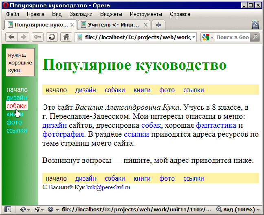Open the password wand key button
The height and width of the screenshot is (215, 264).
pos(38,37)
